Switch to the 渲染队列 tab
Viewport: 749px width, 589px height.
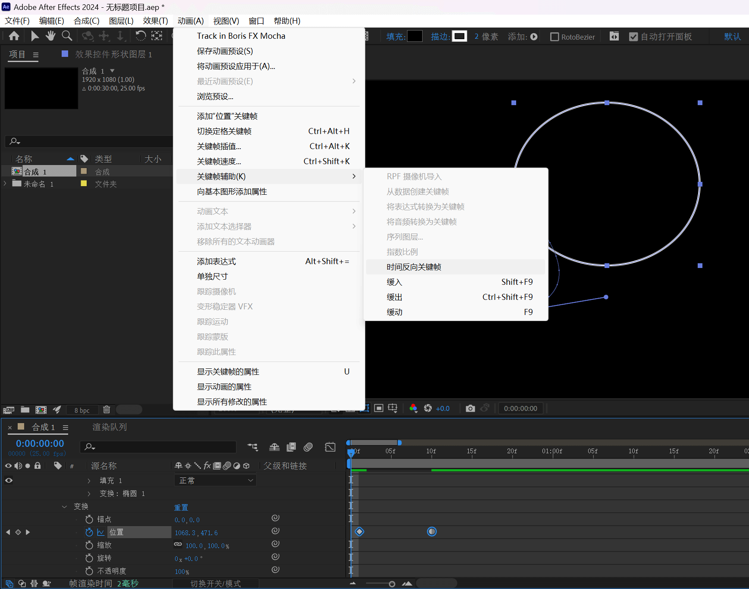110,427
